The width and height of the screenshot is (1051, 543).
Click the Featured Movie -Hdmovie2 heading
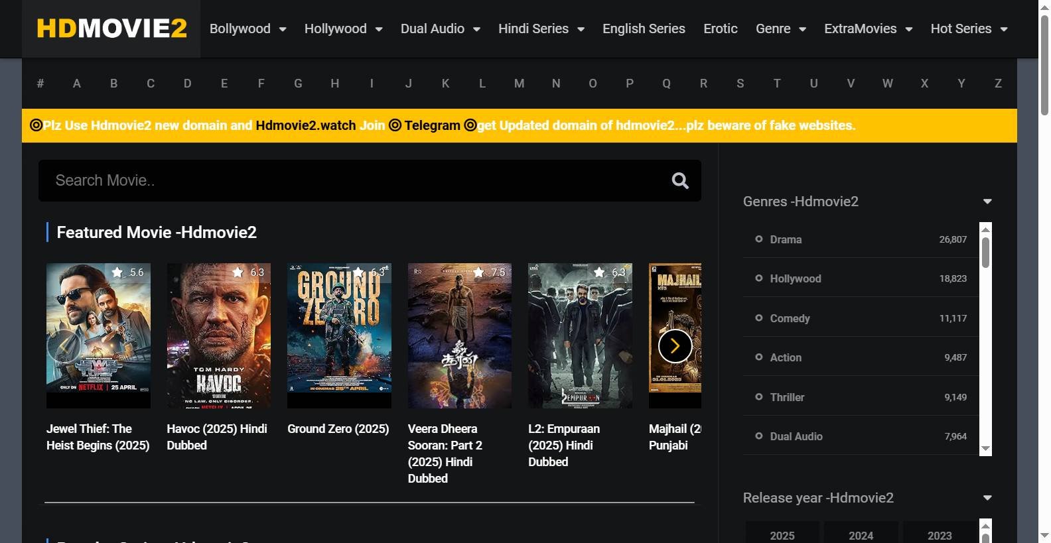(x=157, y=232)
